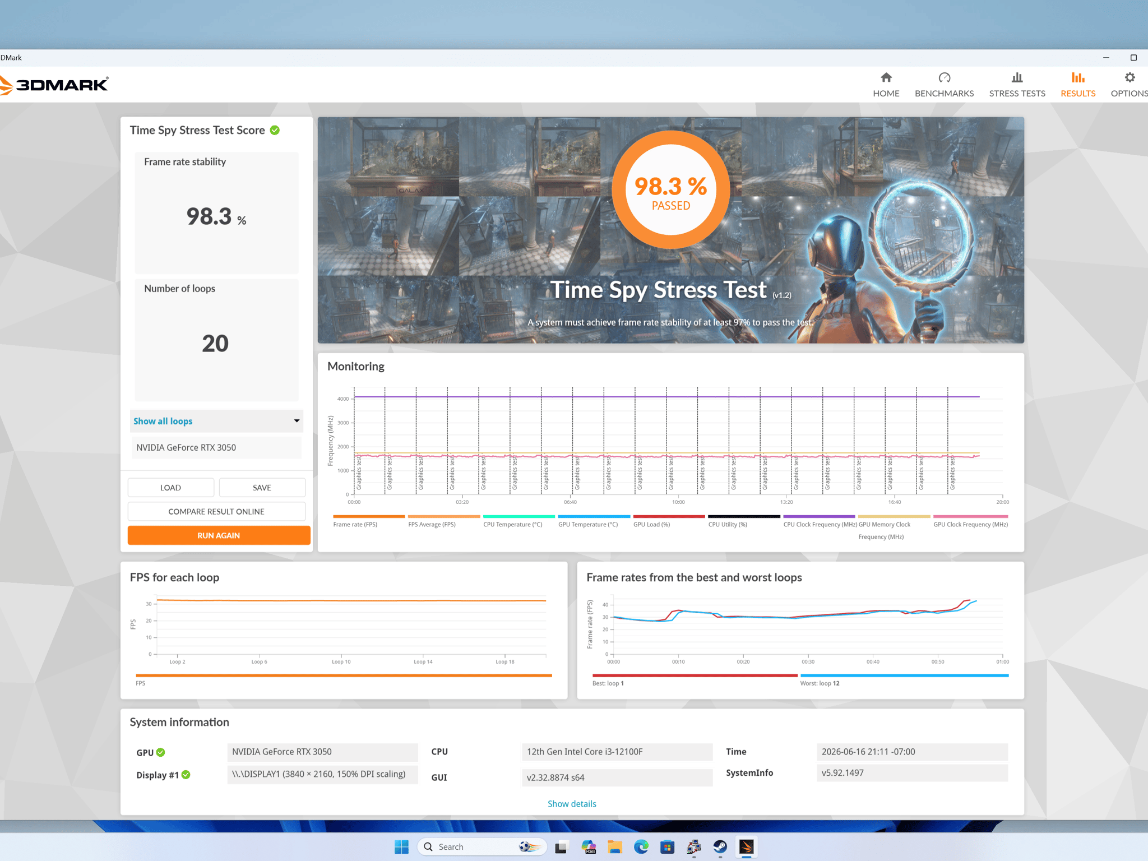Image resolution: width=1148 pixels, height=861 pixels.
Task: Go to Benchmarks section
Action: point(944,85)
